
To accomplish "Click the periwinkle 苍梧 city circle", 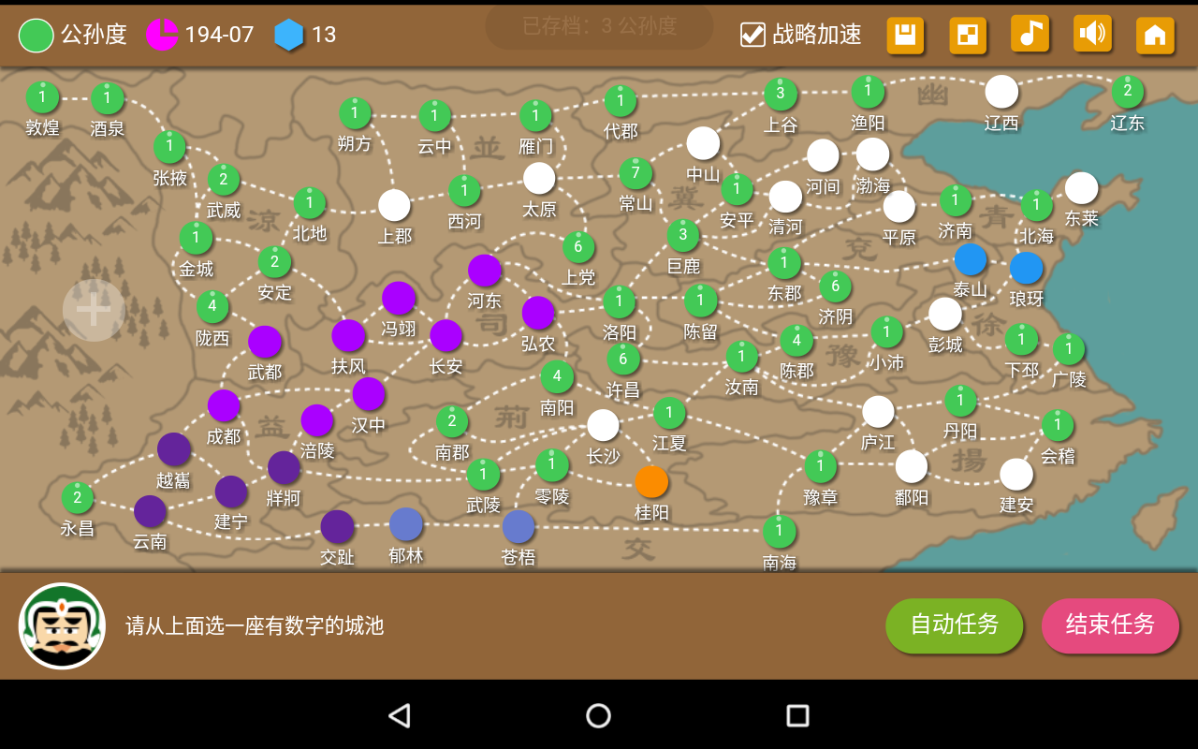I will click(x=519, y=527).
